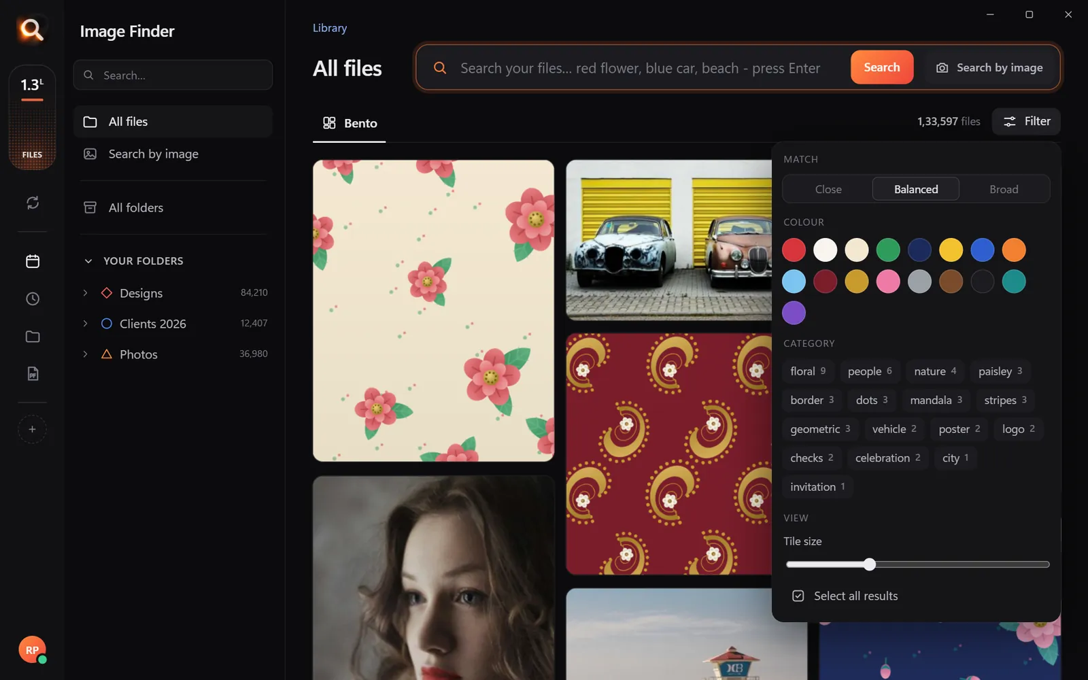
Task: Click the main file search field
Action: click(x=639, y=68)
